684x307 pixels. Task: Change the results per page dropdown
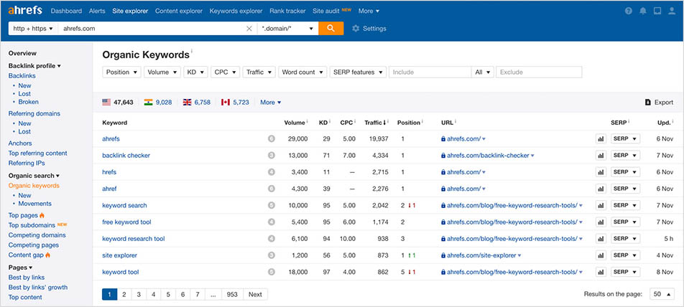[x=662, y=294]
